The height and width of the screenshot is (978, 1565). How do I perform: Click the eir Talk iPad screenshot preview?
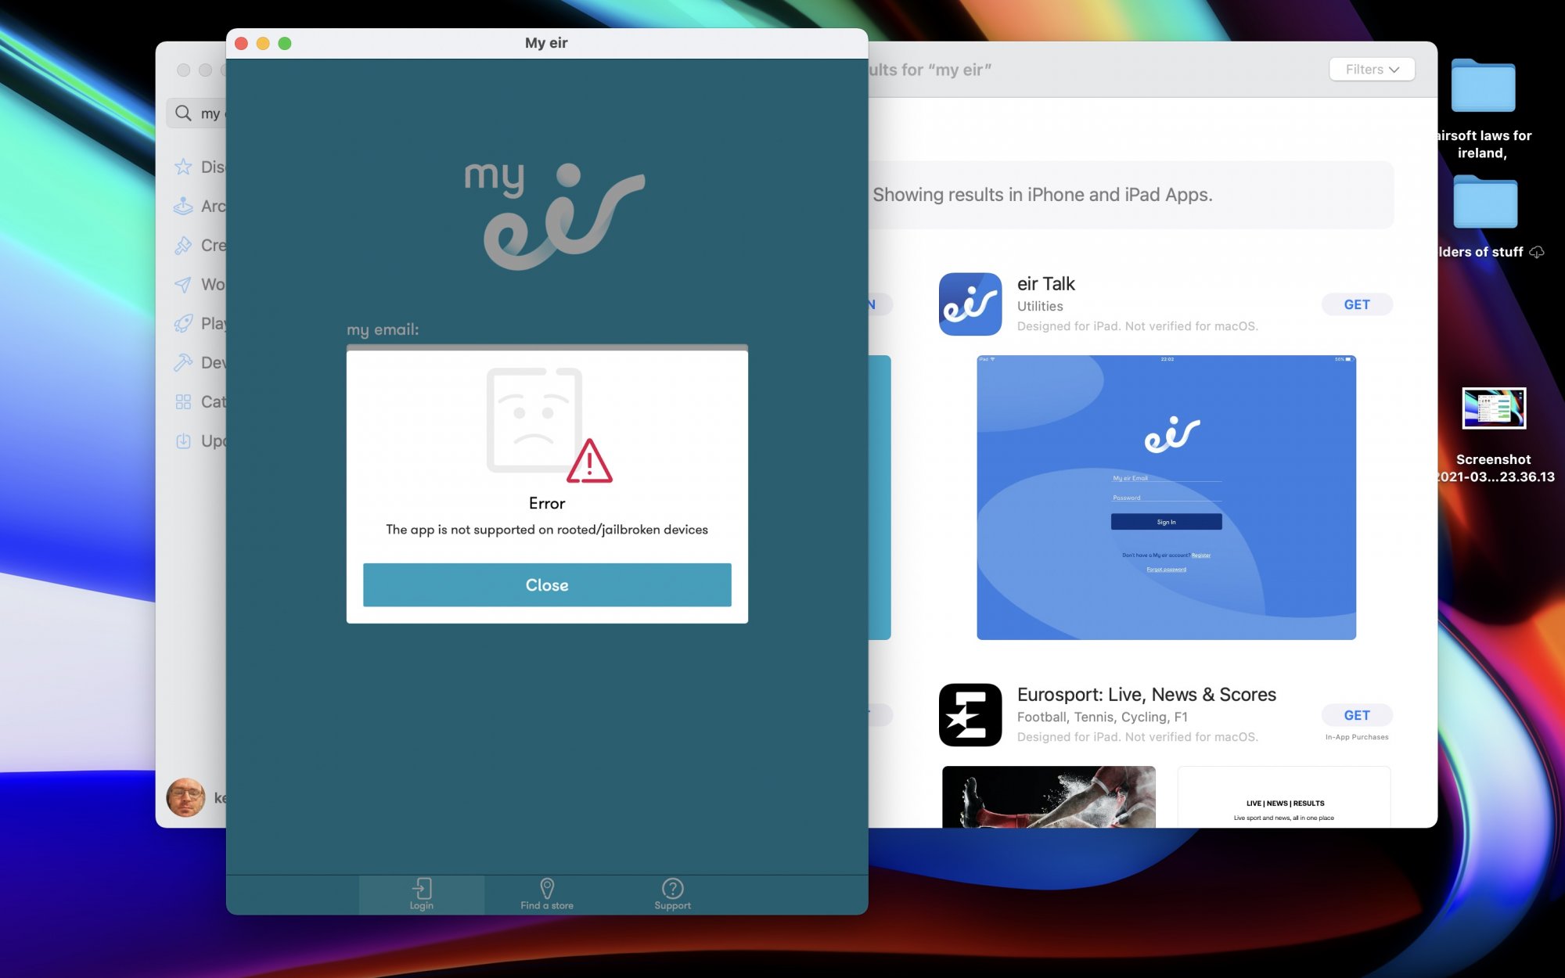[1165, 498]
